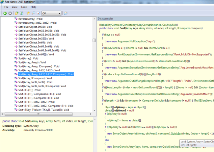Select highlighted Sort(Array, Array, Int32, Int32, IComparer) item

point(46,74)
